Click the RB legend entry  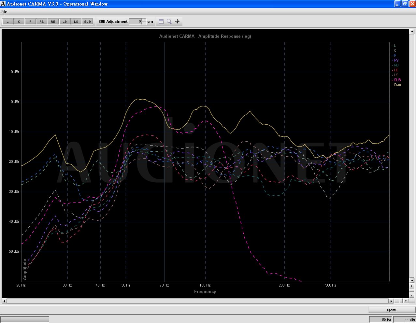[395, 65]
